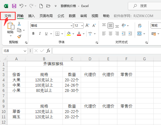The width and height of the screenshot is (161, 125).
Task: Expand underline style dropdown arrow
Action: click(x=51, y=34)
